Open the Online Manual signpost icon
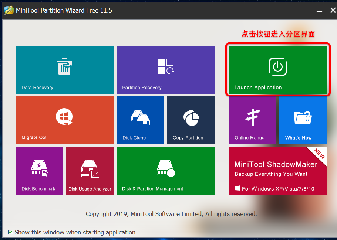Screen dimensions: 337x240 point(253,117)
